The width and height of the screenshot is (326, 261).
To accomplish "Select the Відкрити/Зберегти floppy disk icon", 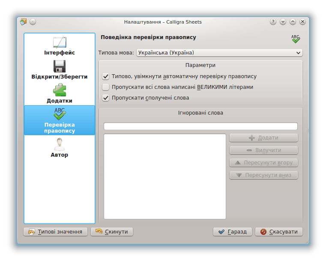I will tap(60, 66).
